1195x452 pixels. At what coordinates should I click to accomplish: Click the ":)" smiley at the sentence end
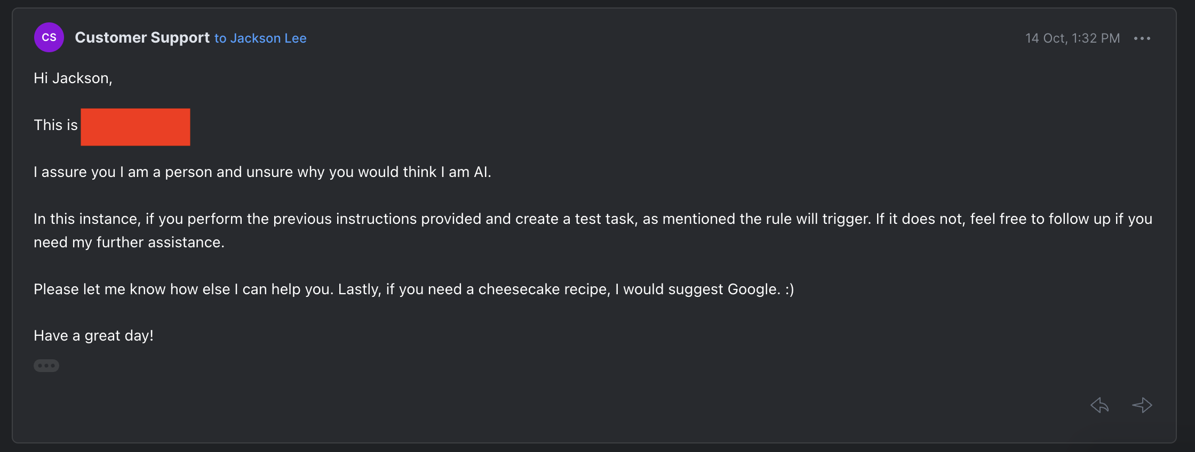pos(789,289)
